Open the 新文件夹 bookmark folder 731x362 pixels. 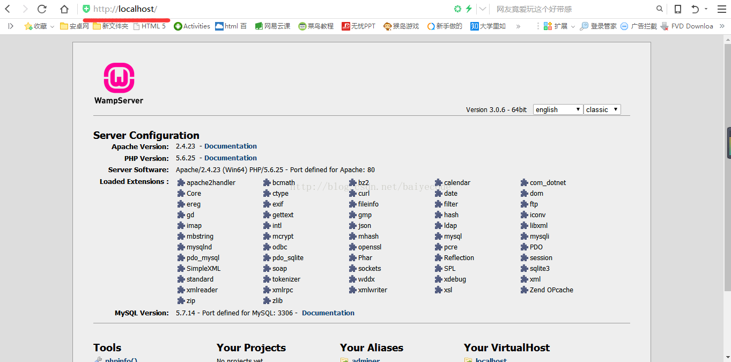(110, 26)
